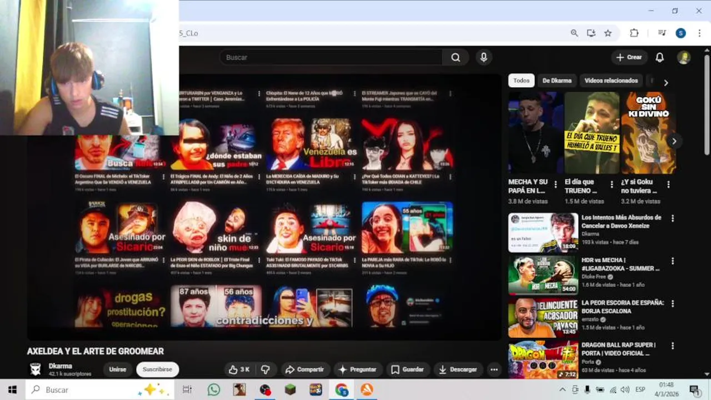Viewport: 711px width, 400px height.
Task: Click the Compartir share button
Action: (304, 369)
